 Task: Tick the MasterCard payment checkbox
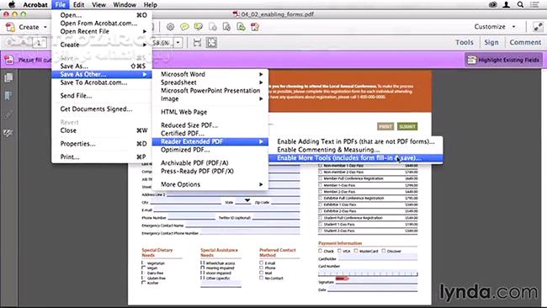(356, 251)
